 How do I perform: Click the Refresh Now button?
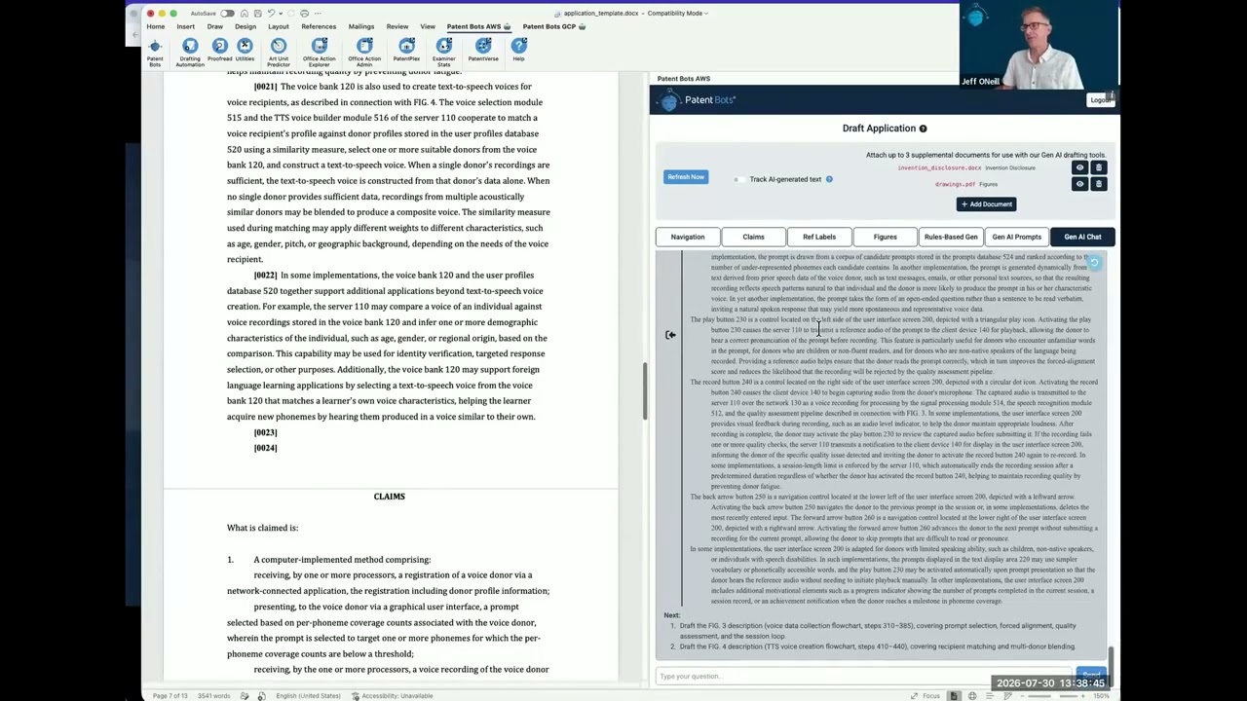pyautogui.click(x=685, y=177)
